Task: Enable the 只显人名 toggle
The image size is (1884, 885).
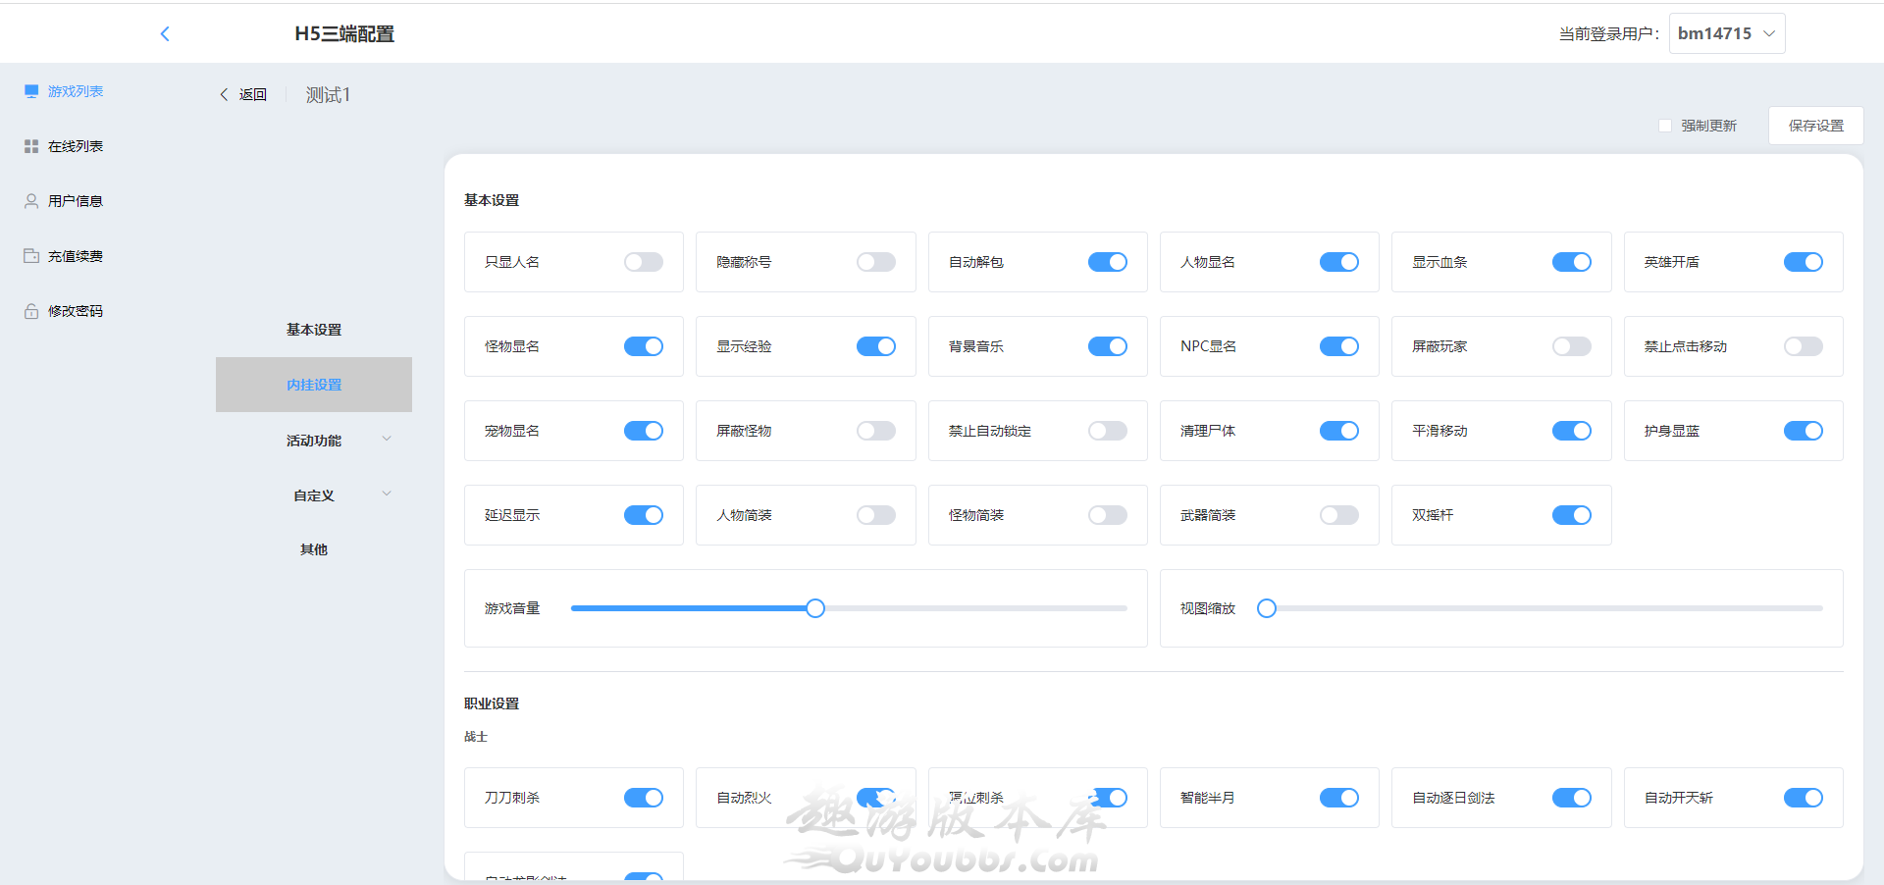Action: (x=644, y=262)
